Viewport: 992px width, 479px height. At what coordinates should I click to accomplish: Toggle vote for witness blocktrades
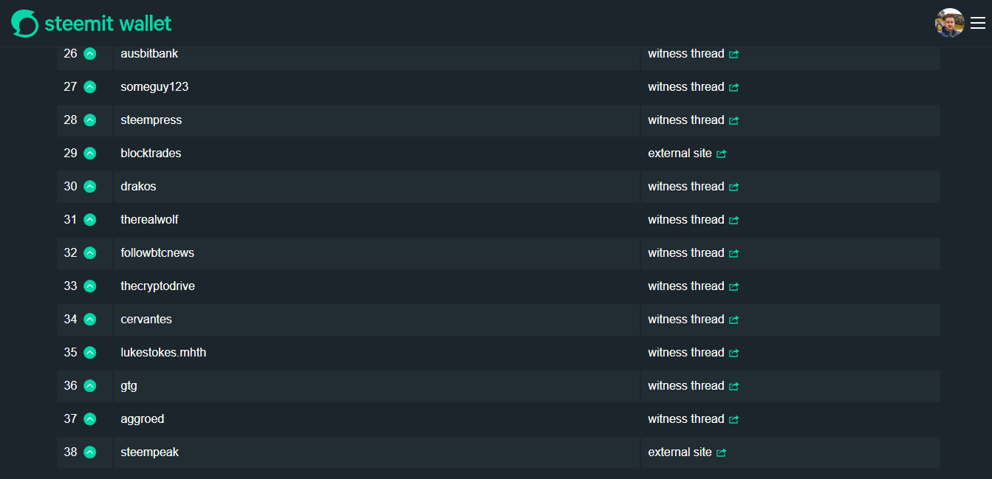(90, 154)
